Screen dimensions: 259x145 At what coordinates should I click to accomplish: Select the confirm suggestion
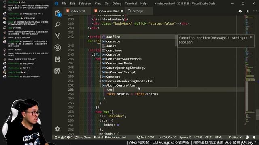click(x=138, y=37)
